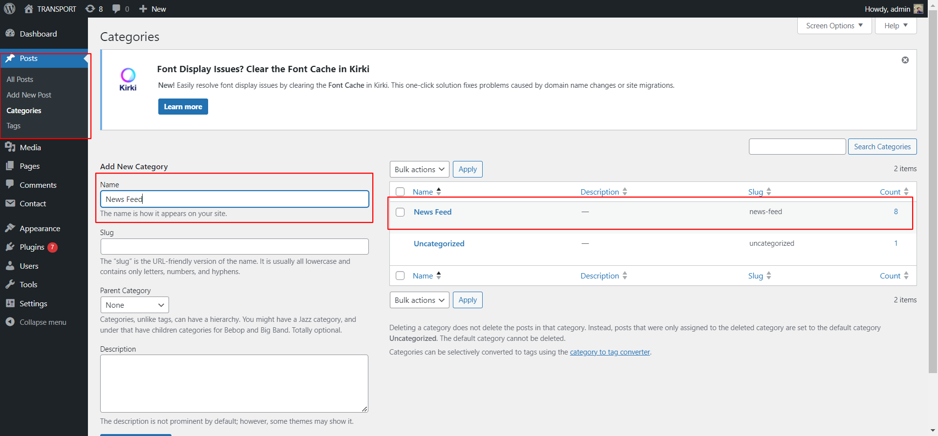Open Plugins with 7 updates badge

tap(32, 247)
